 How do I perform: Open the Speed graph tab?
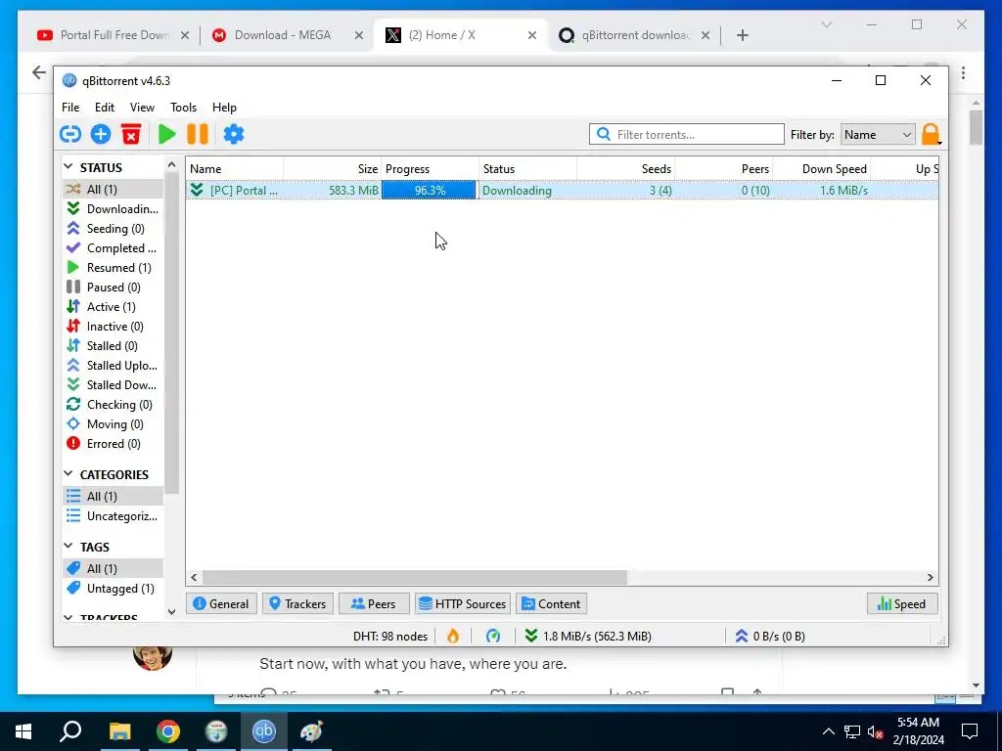pos(902,603)
